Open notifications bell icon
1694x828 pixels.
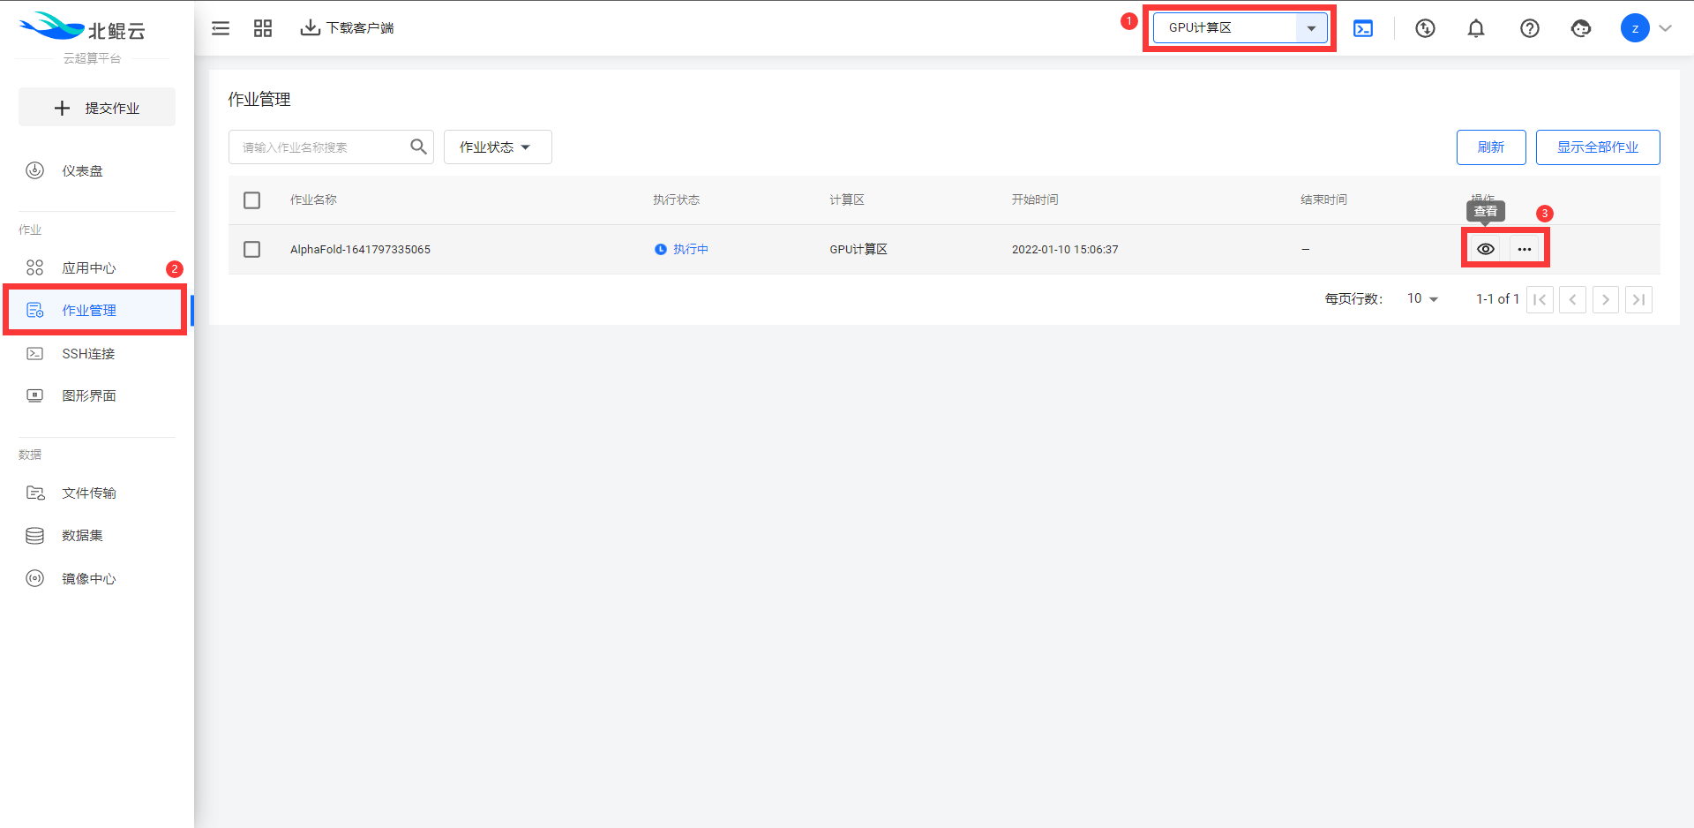pos(1476,28)
